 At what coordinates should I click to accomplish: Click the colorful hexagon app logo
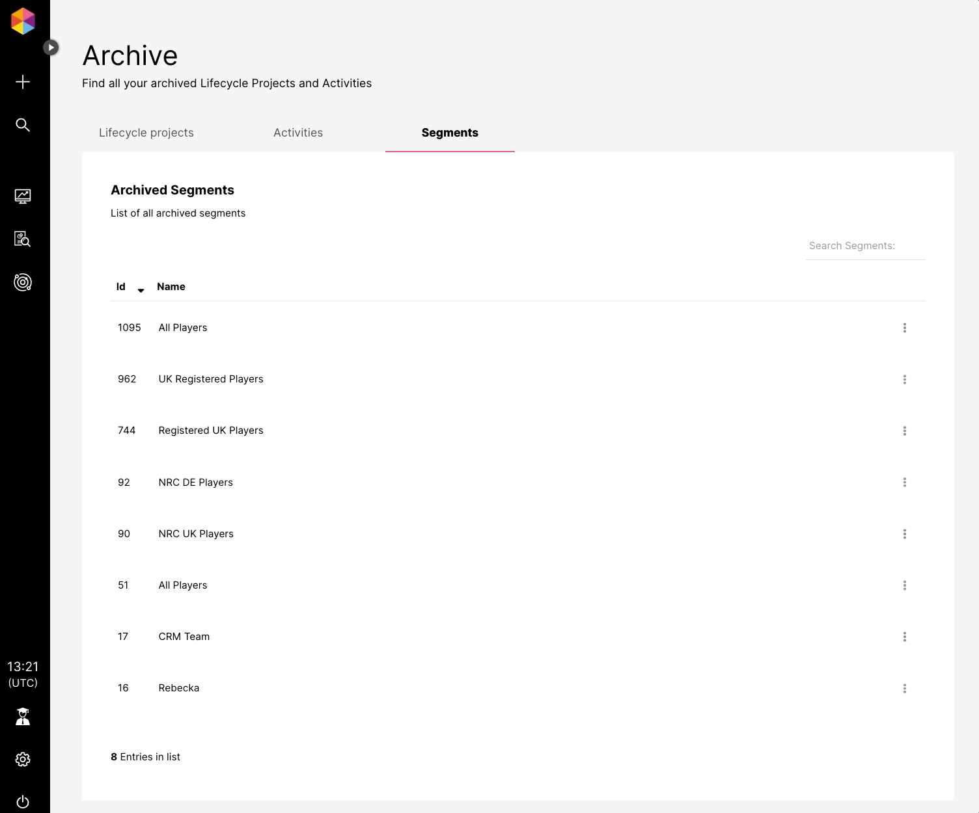pos(23,21)
